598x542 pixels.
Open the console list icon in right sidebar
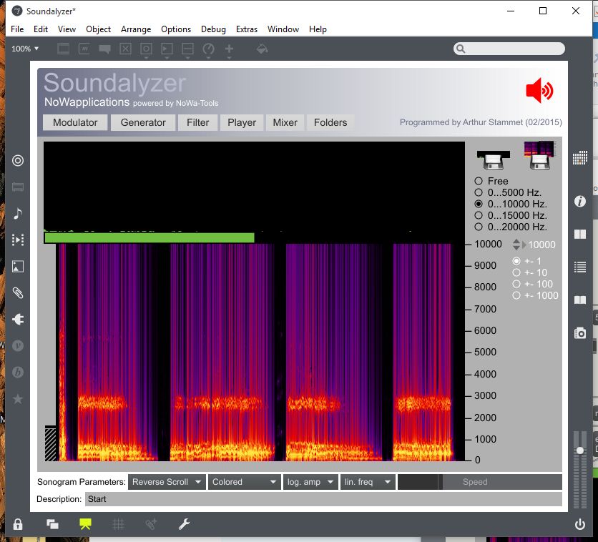[x=580, y=267]
